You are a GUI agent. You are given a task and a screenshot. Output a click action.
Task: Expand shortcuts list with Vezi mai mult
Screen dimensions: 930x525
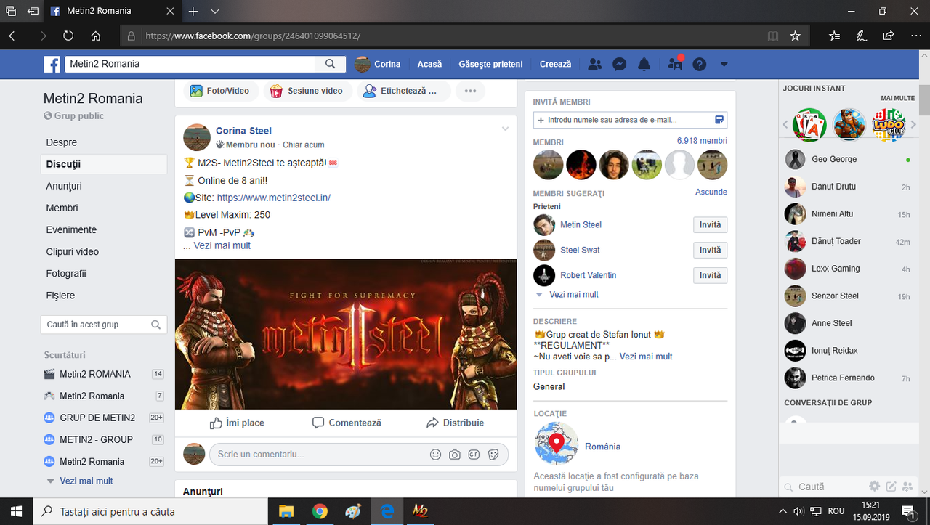(86, 481)
